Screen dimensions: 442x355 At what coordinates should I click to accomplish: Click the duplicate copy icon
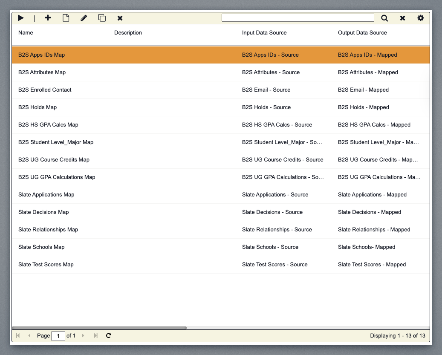click(x=102, y=18)
